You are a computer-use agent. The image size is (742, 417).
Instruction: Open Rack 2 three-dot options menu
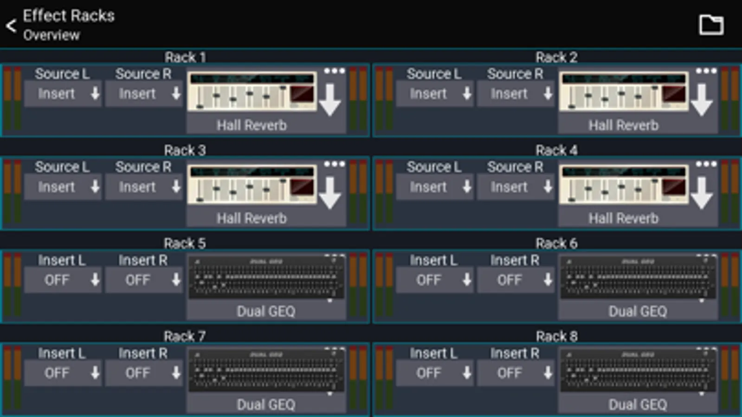point(706,71)
